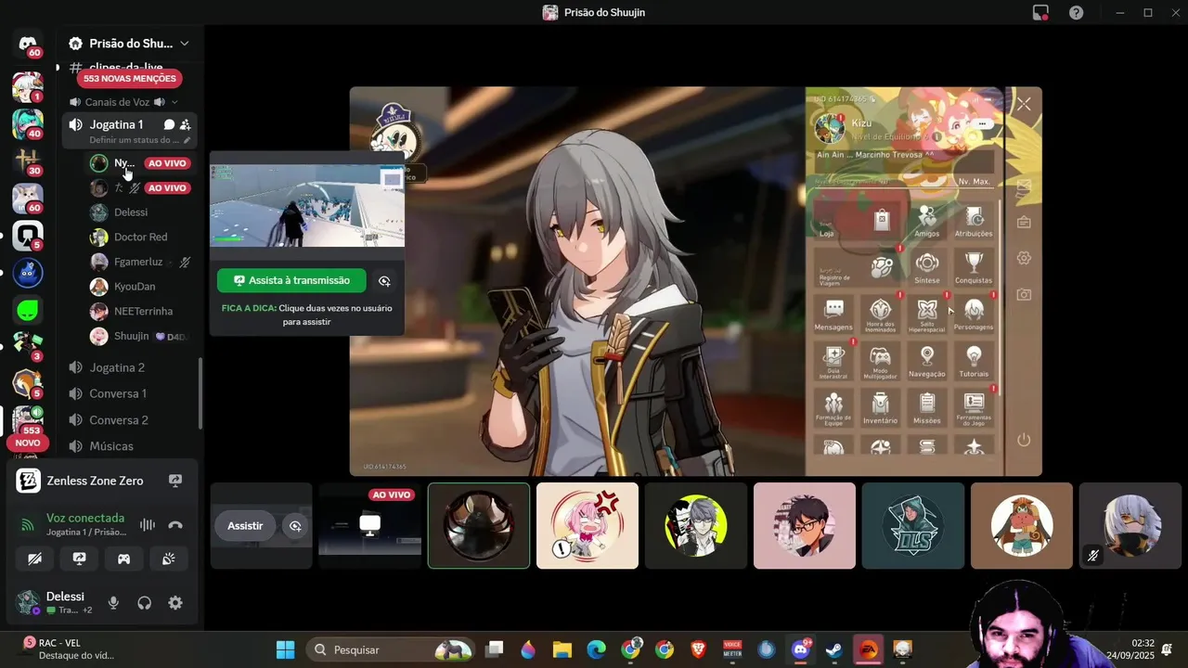Toggle Delessi microphone mute
The image size is (1188, 668).
pos(113,603)
